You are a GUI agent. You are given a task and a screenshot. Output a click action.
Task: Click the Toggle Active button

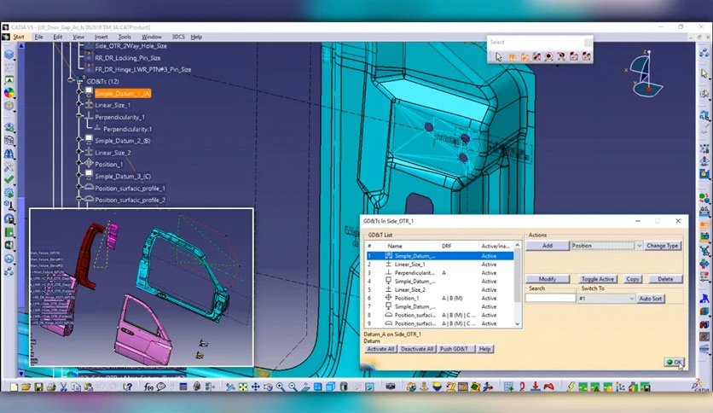coord(598,279)
